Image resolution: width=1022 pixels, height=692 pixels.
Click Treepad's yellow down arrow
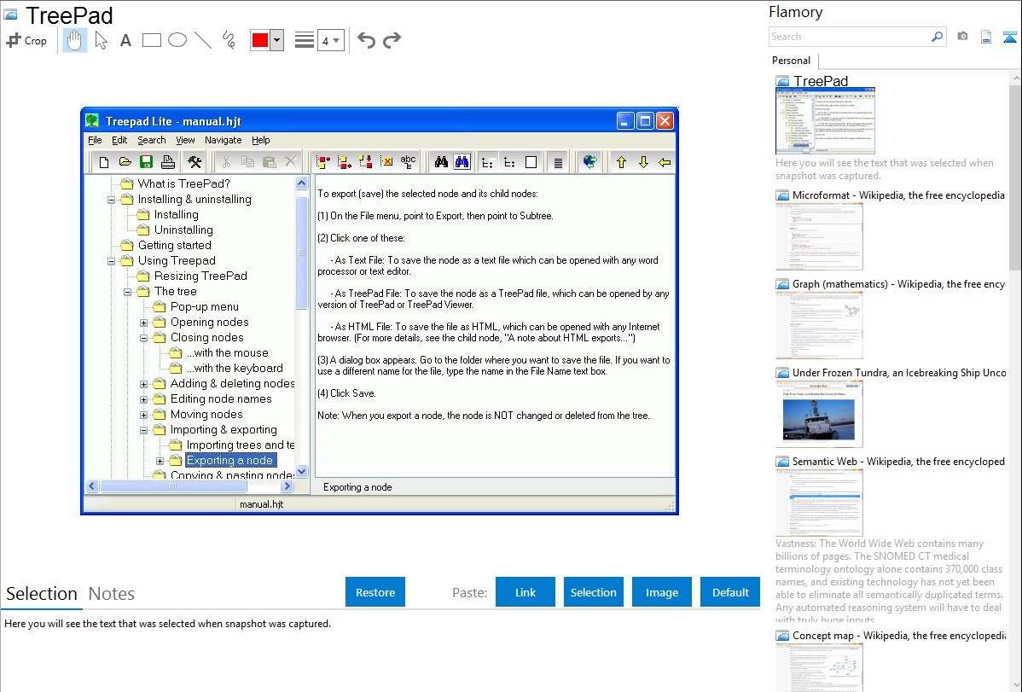(643, 162)
